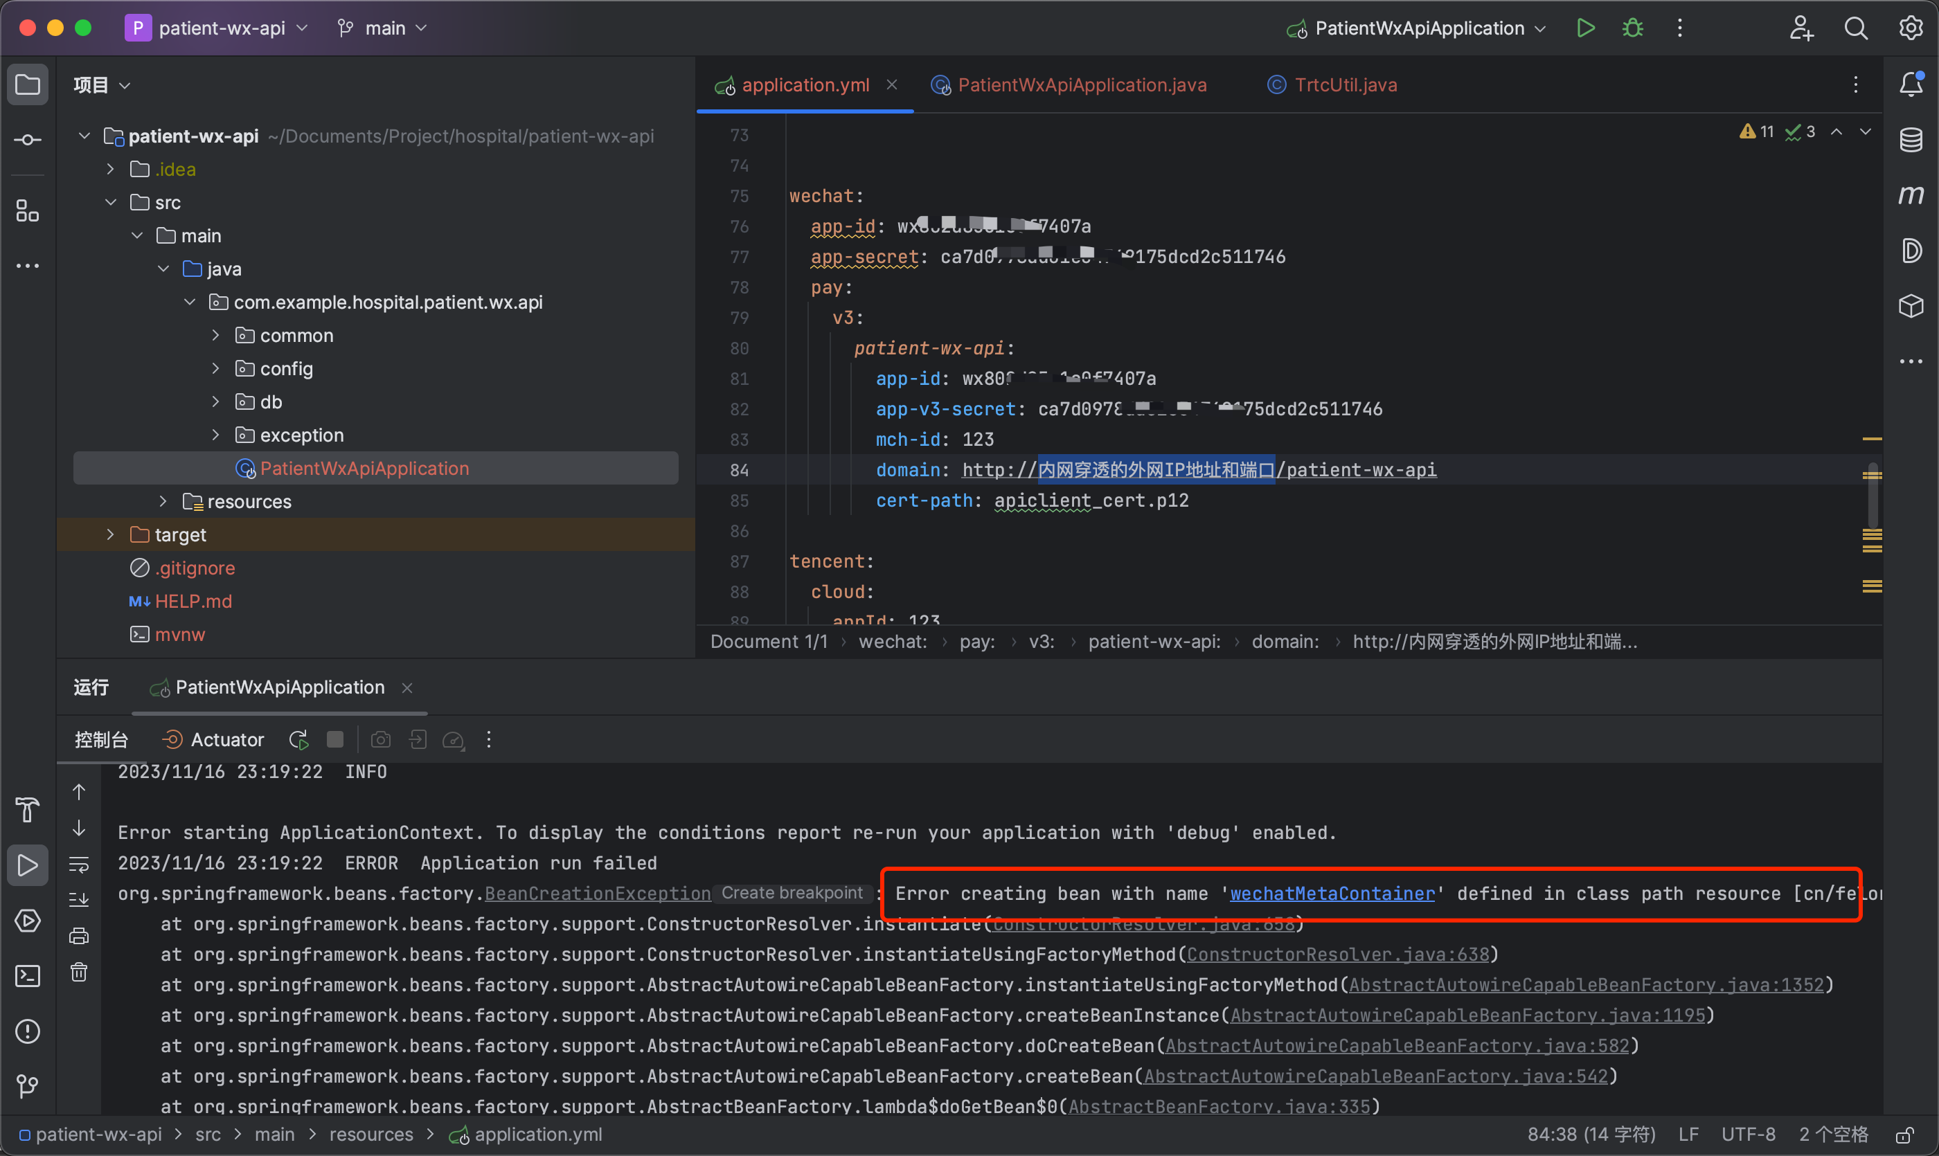Open the Problems tool window icon
This screenshot has height=1156, width=1939.
pos(28,1031)
